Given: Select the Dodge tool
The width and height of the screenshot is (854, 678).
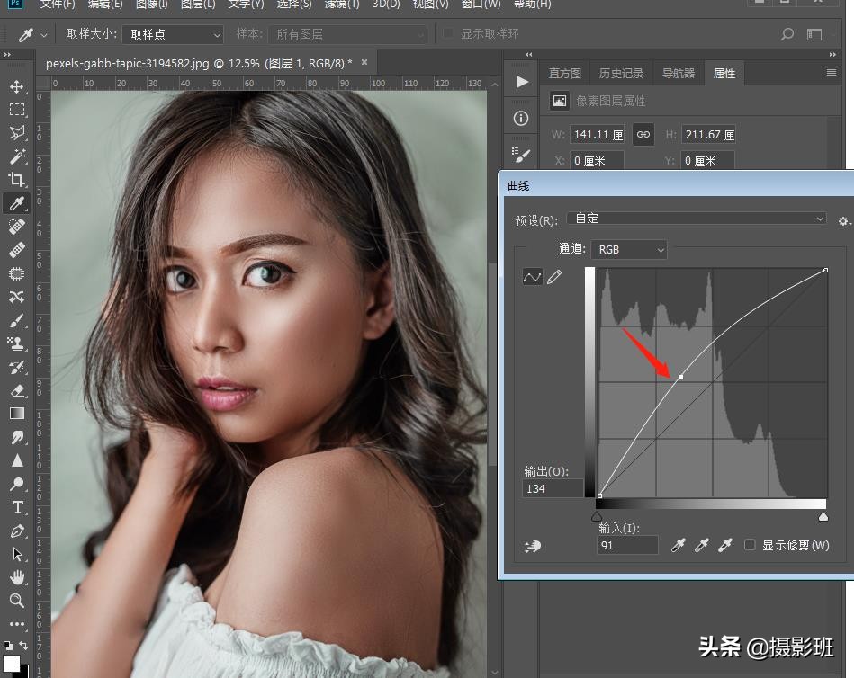Looking at the screenshot, I should (17, 484).
